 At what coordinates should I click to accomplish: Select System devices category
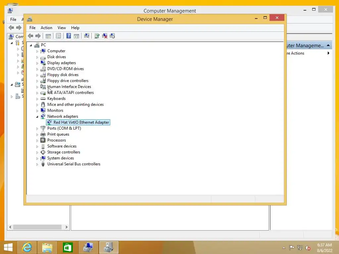[61, 158]
